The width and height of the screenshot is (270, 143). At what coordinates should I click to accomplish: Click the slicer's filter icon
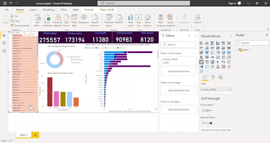(25, 34)
